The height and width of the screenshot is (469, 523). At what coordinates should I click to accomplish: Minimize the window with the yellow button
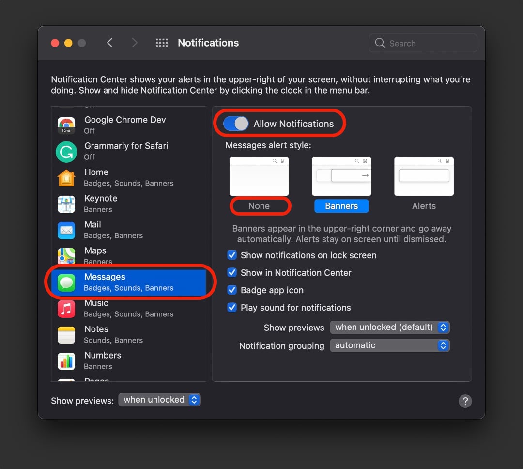point(68,43)
